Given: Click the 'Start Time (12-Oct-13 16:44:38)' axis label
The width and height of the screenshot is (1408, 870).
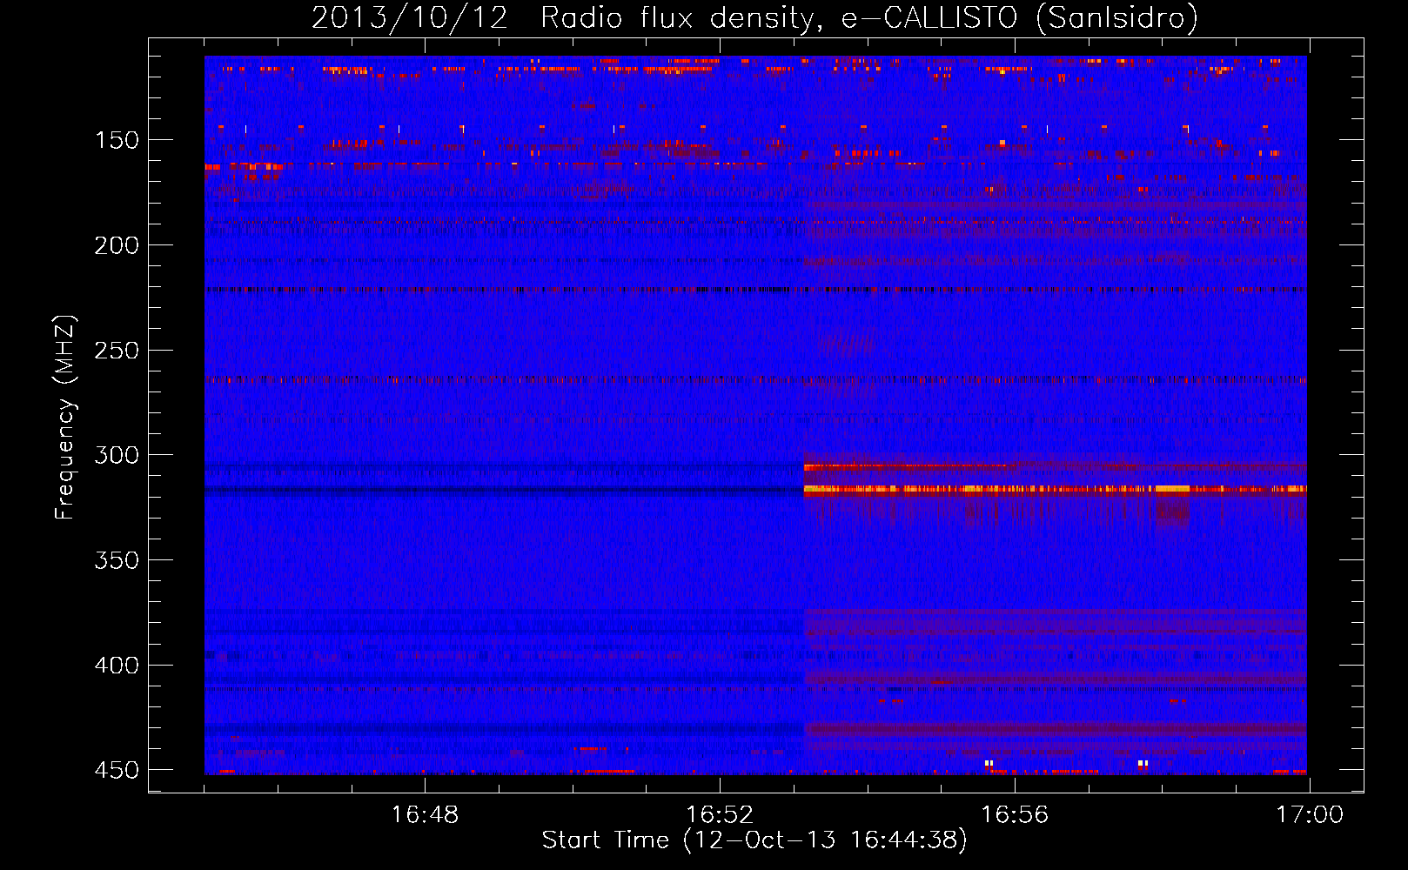Looking at the screenshot, I should click(x=754, y=840).
